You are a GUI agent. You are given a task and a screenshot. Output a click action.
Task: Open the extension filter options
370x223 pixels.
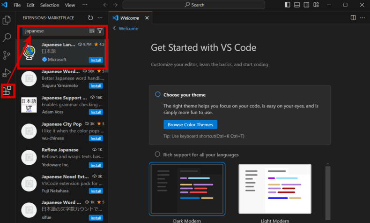click(100, 31)
